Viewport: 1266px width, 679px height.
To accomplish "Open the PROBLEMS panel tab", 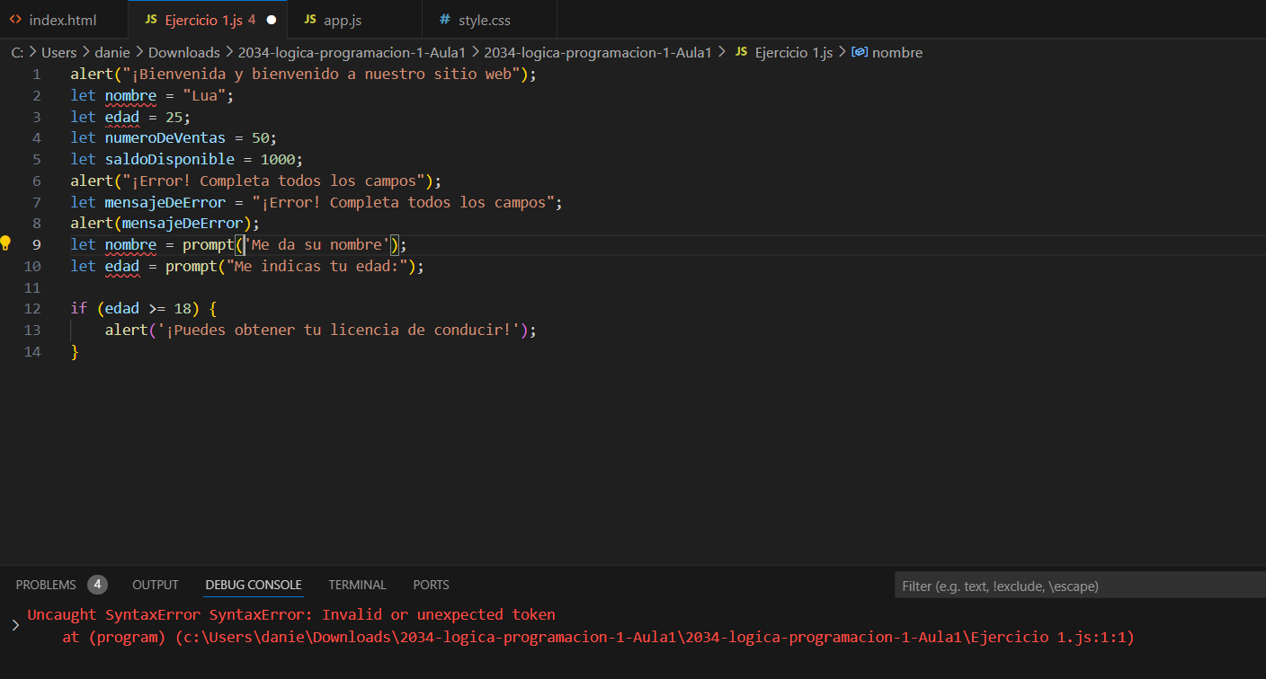I will [46, 585].
